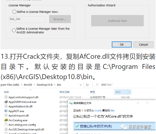Select ApSdcExport.dll file name
The height and width of the screenshot is (134, 156).
[x=18, y=116]
